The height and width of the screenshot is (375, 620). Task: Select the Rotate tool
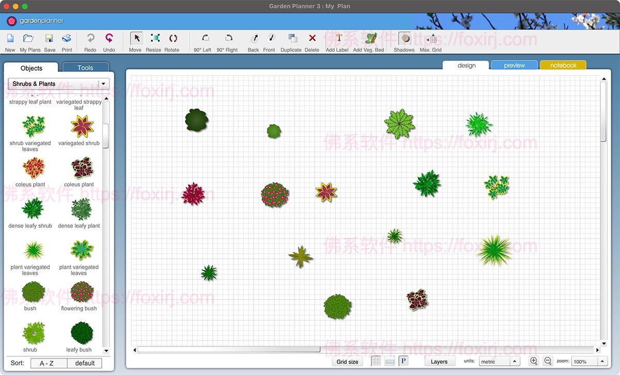coord(172,39)
